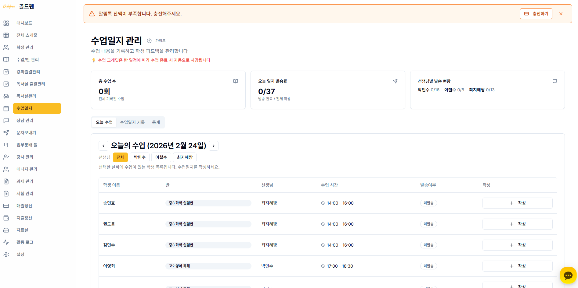The width and height of the screenshot is (578, 288).
Task: Click the 매출정산 card icon
Action: coord(6,206)
